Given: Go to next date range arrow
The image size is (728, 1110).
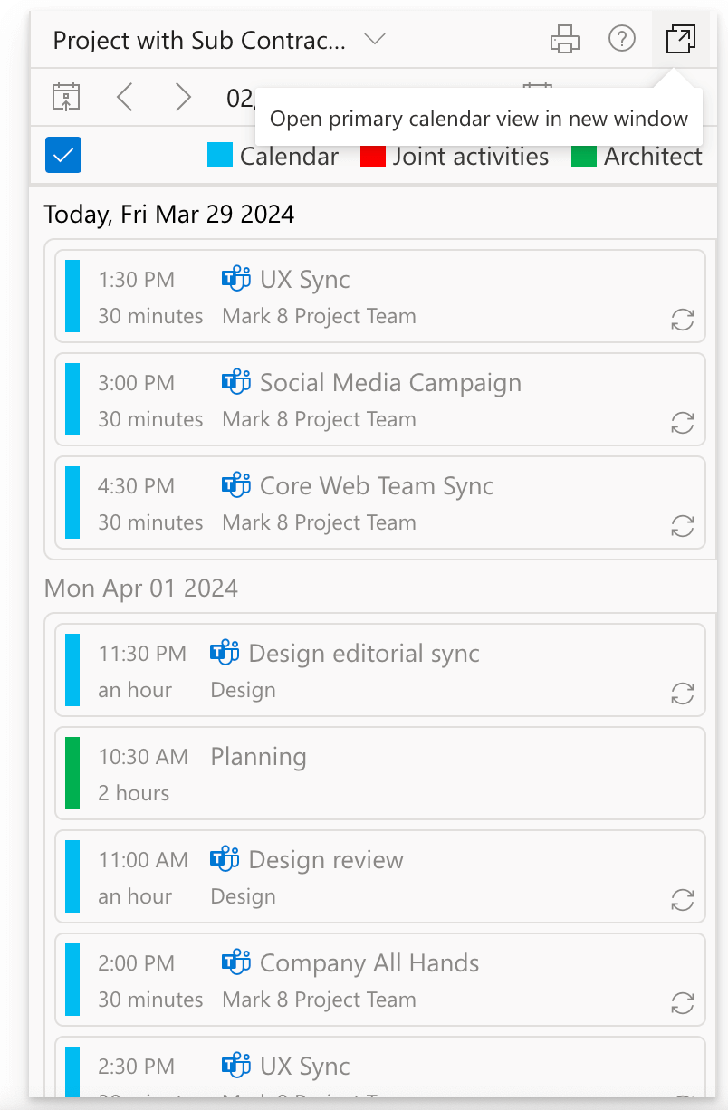Looking at the screenshot, I should pyautogui.click(x=183, y=97).
